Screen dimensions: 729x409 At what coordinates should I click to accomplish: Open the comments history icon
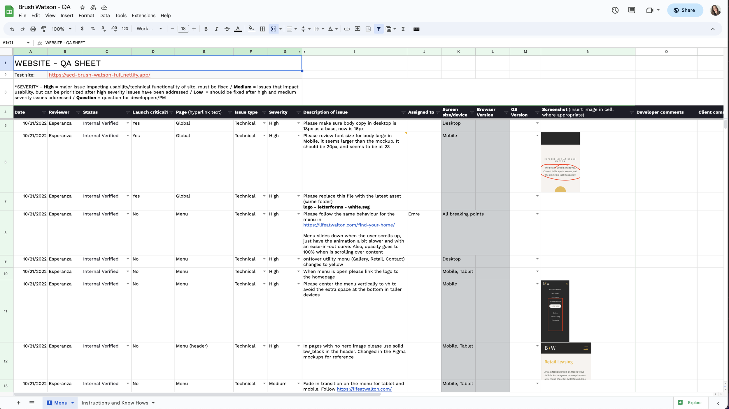click(632, 10)
